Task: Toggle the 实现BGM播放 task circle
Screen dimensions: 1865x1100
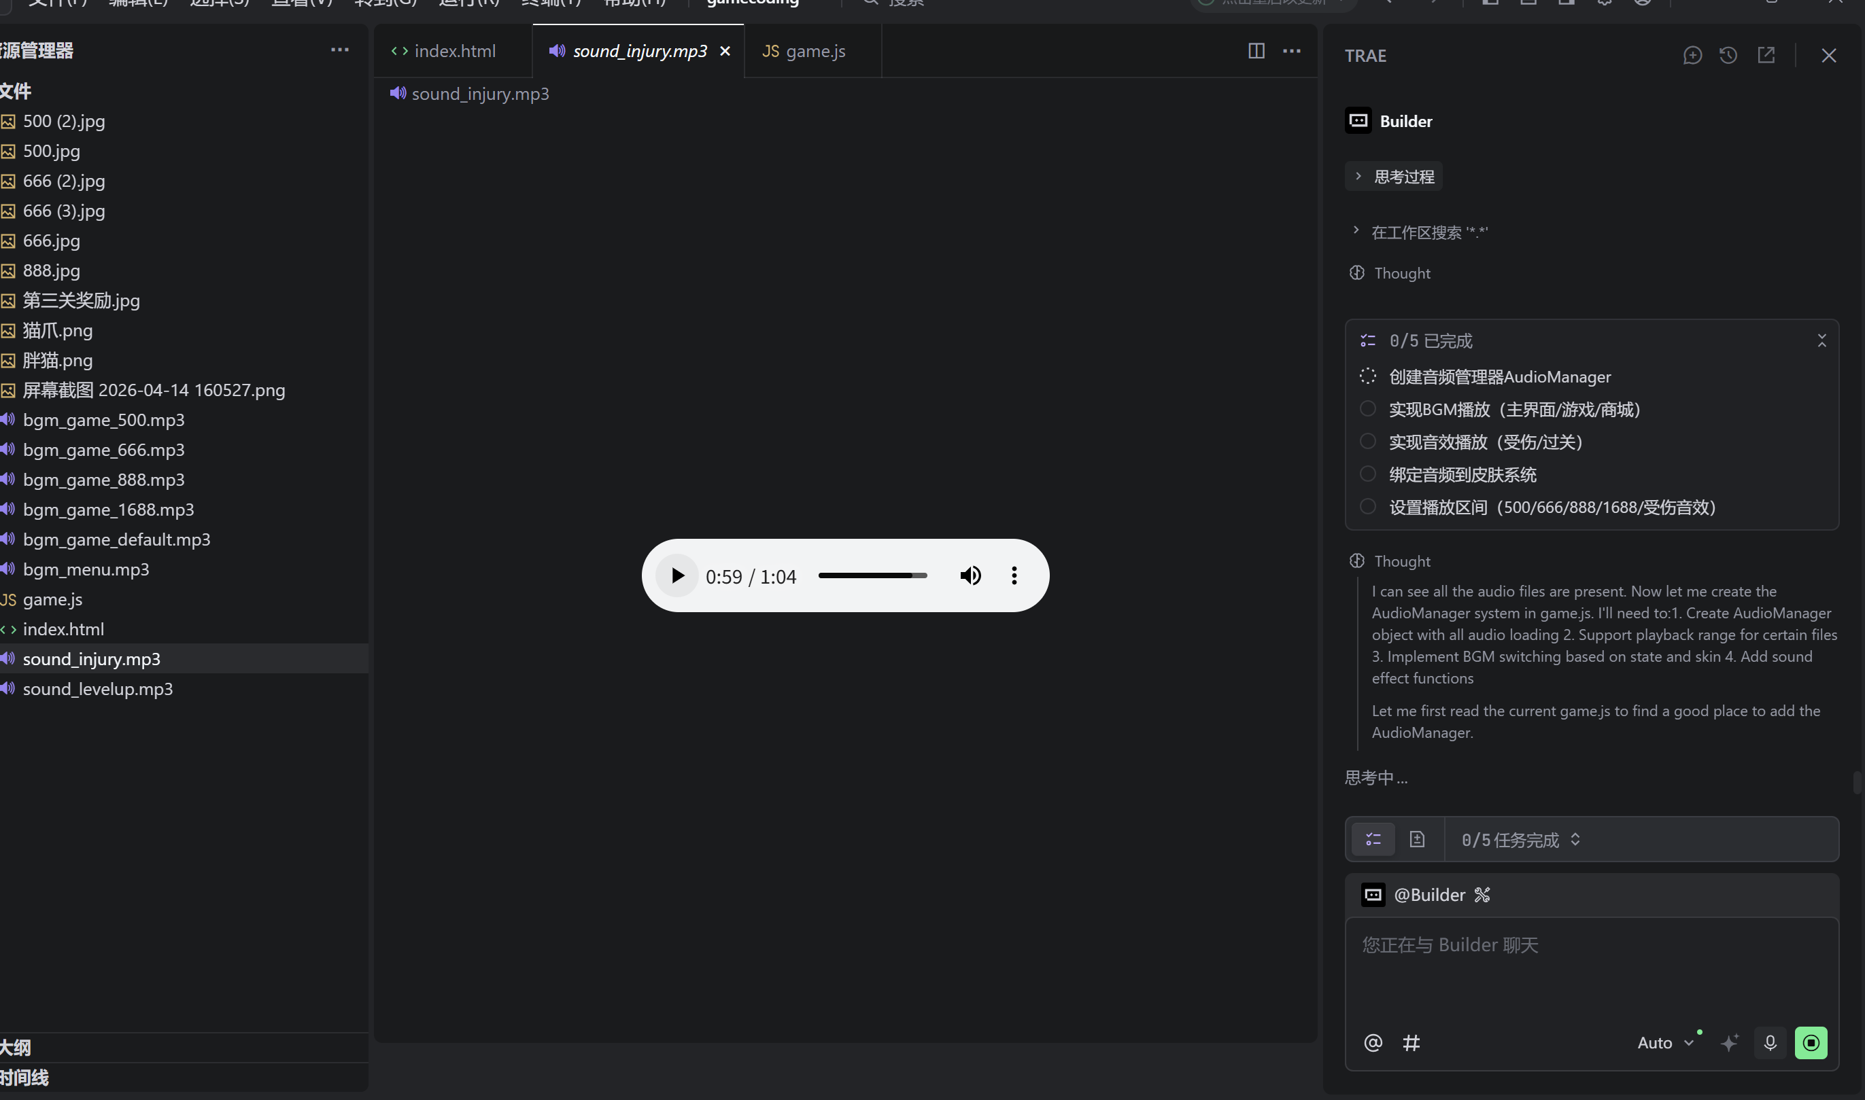Action: [1367, 409]
